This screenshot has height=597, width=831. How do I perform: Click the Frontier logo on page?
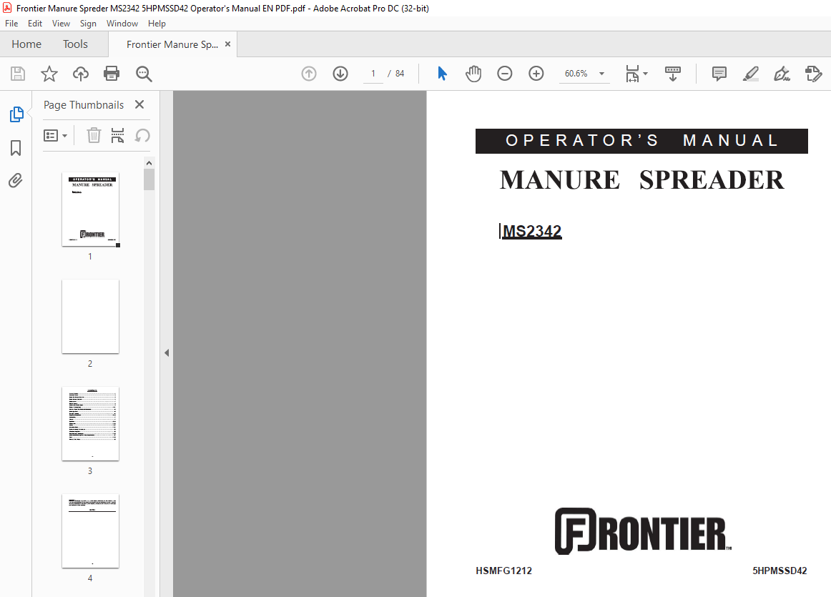(x=643, y=531)
